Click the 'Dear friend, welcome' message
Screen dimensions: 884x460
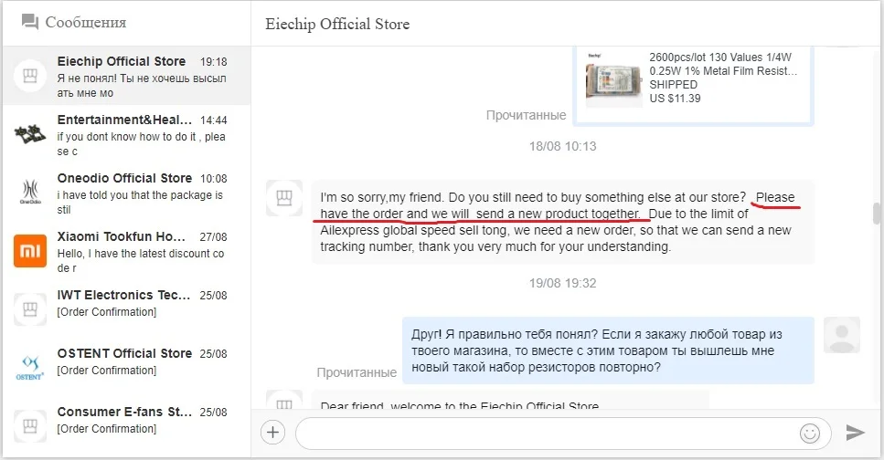pyautogui.click(x=510, y=401)
